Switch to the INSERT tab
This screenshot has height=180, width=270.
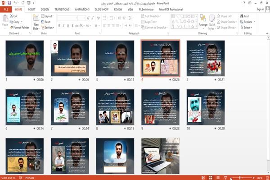[31, 9]
